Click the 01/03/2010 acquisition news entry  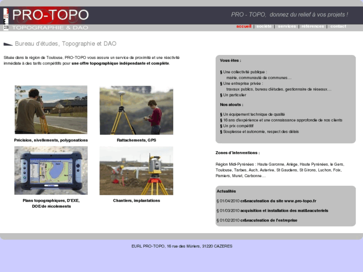272,211
